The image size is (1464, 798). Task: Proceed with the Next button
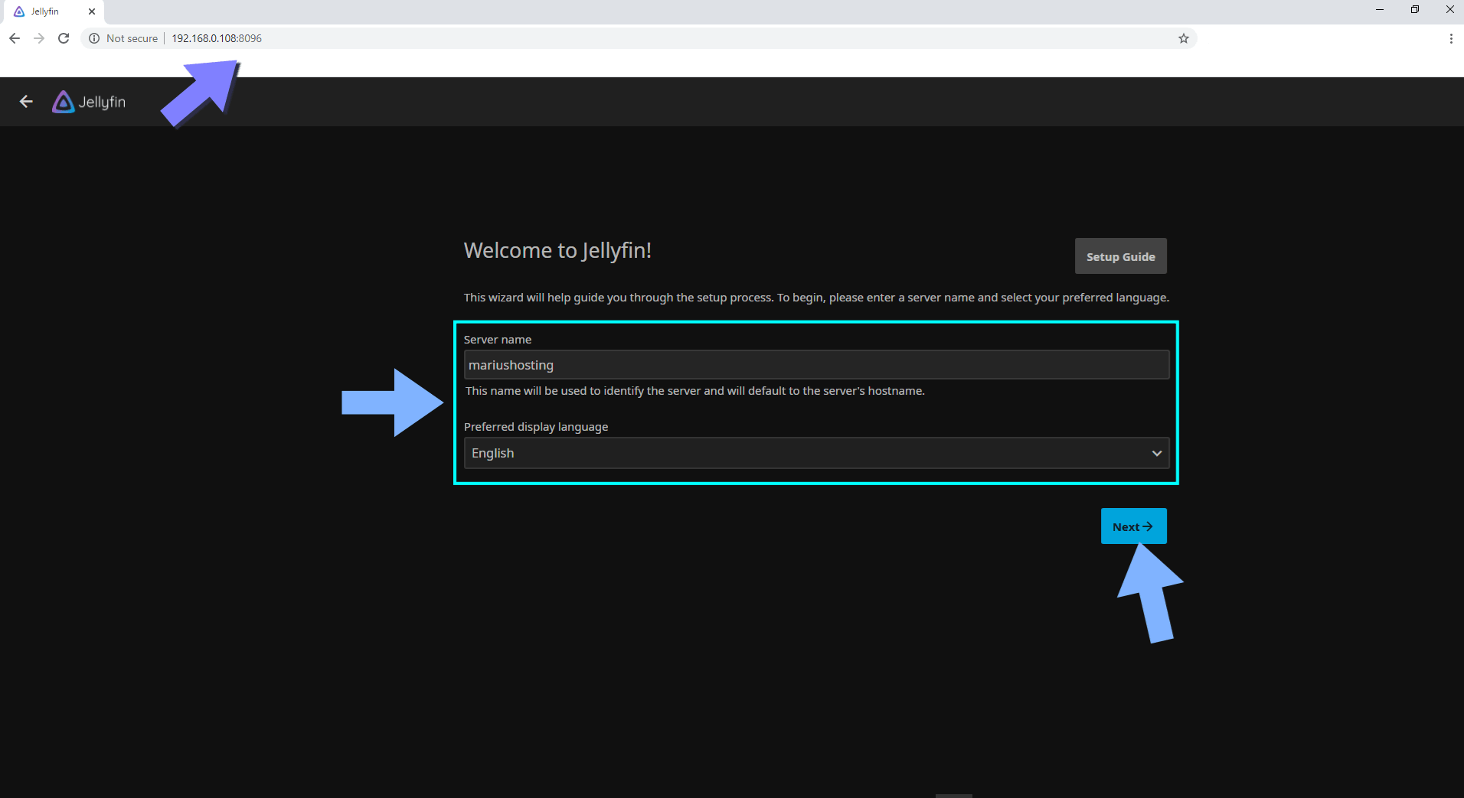[1133, 526]
